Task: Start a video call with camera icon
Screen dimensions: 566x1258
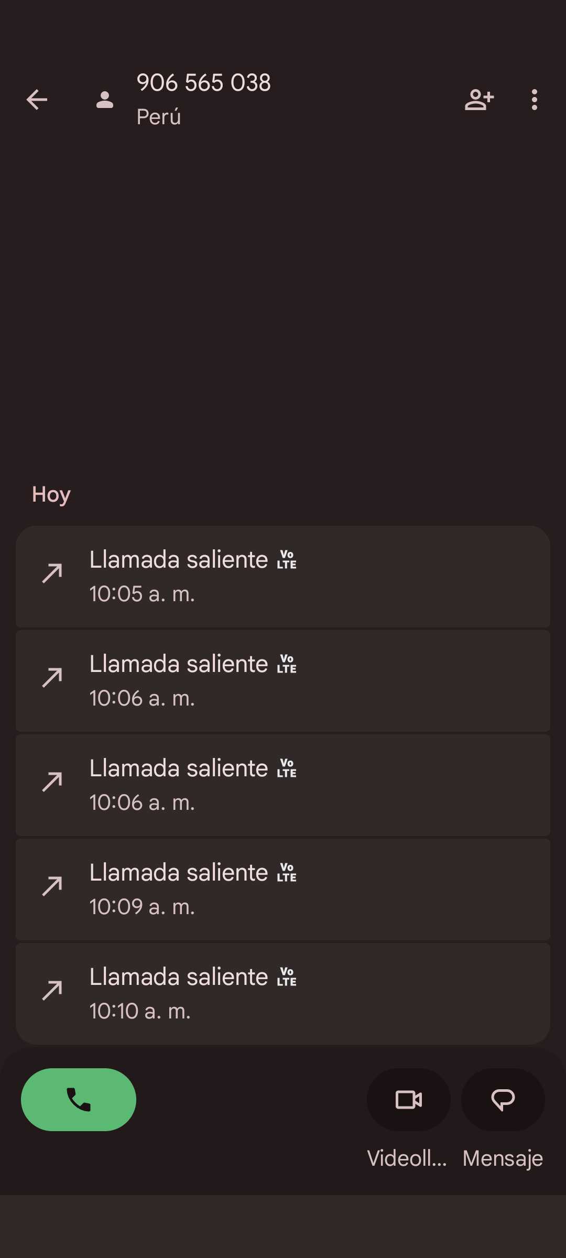Action: 409,1099
